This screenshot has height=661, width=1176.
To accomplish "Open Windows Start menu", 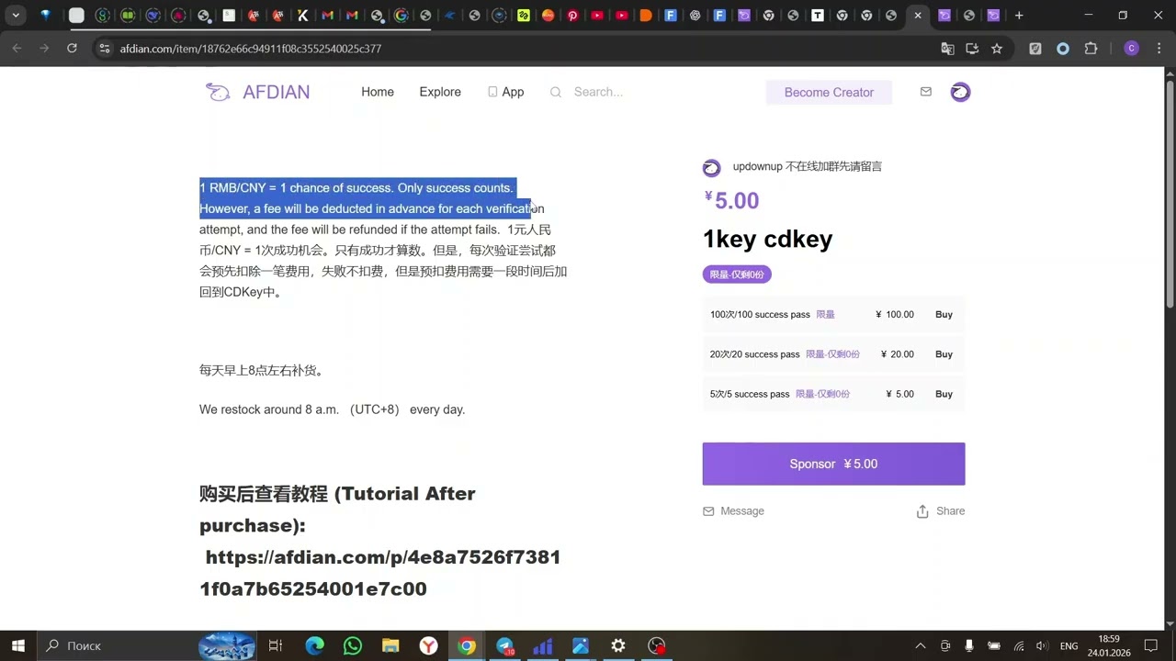I will tap(17, 646).
